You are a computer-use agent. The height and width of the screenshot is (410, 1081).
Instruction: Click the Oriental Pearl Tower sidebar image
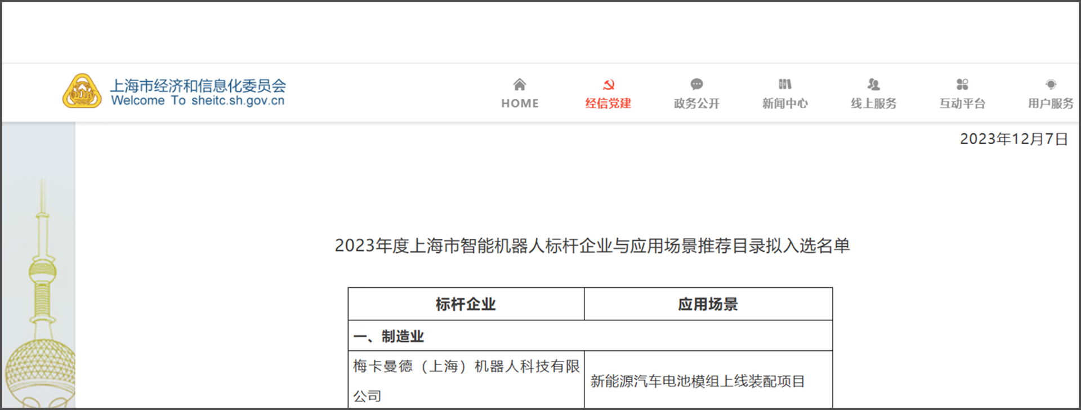41,293
